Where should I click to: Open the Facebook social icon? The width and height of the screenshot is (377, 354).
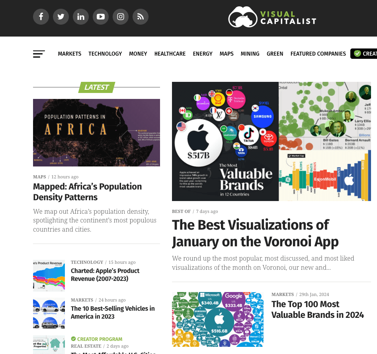[x=41, y=17]
